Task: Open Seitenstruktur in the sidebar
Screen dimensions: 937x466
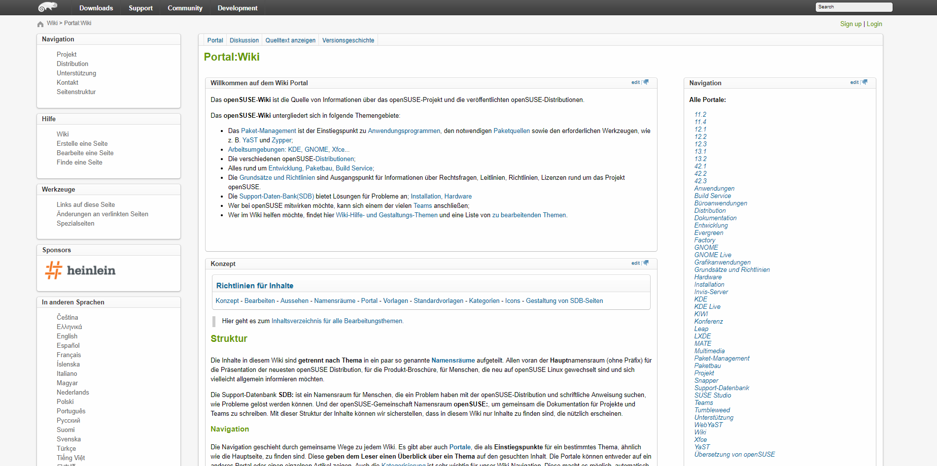Action: (x=76, y=92)
